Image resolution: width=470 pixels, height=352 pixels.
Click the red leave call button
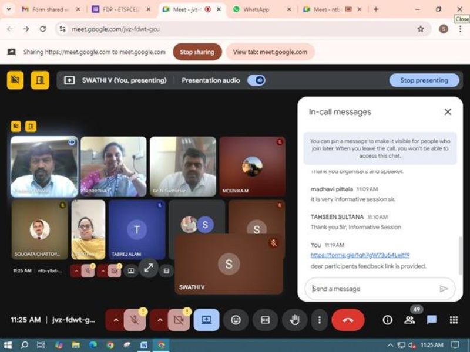[348, 320]
